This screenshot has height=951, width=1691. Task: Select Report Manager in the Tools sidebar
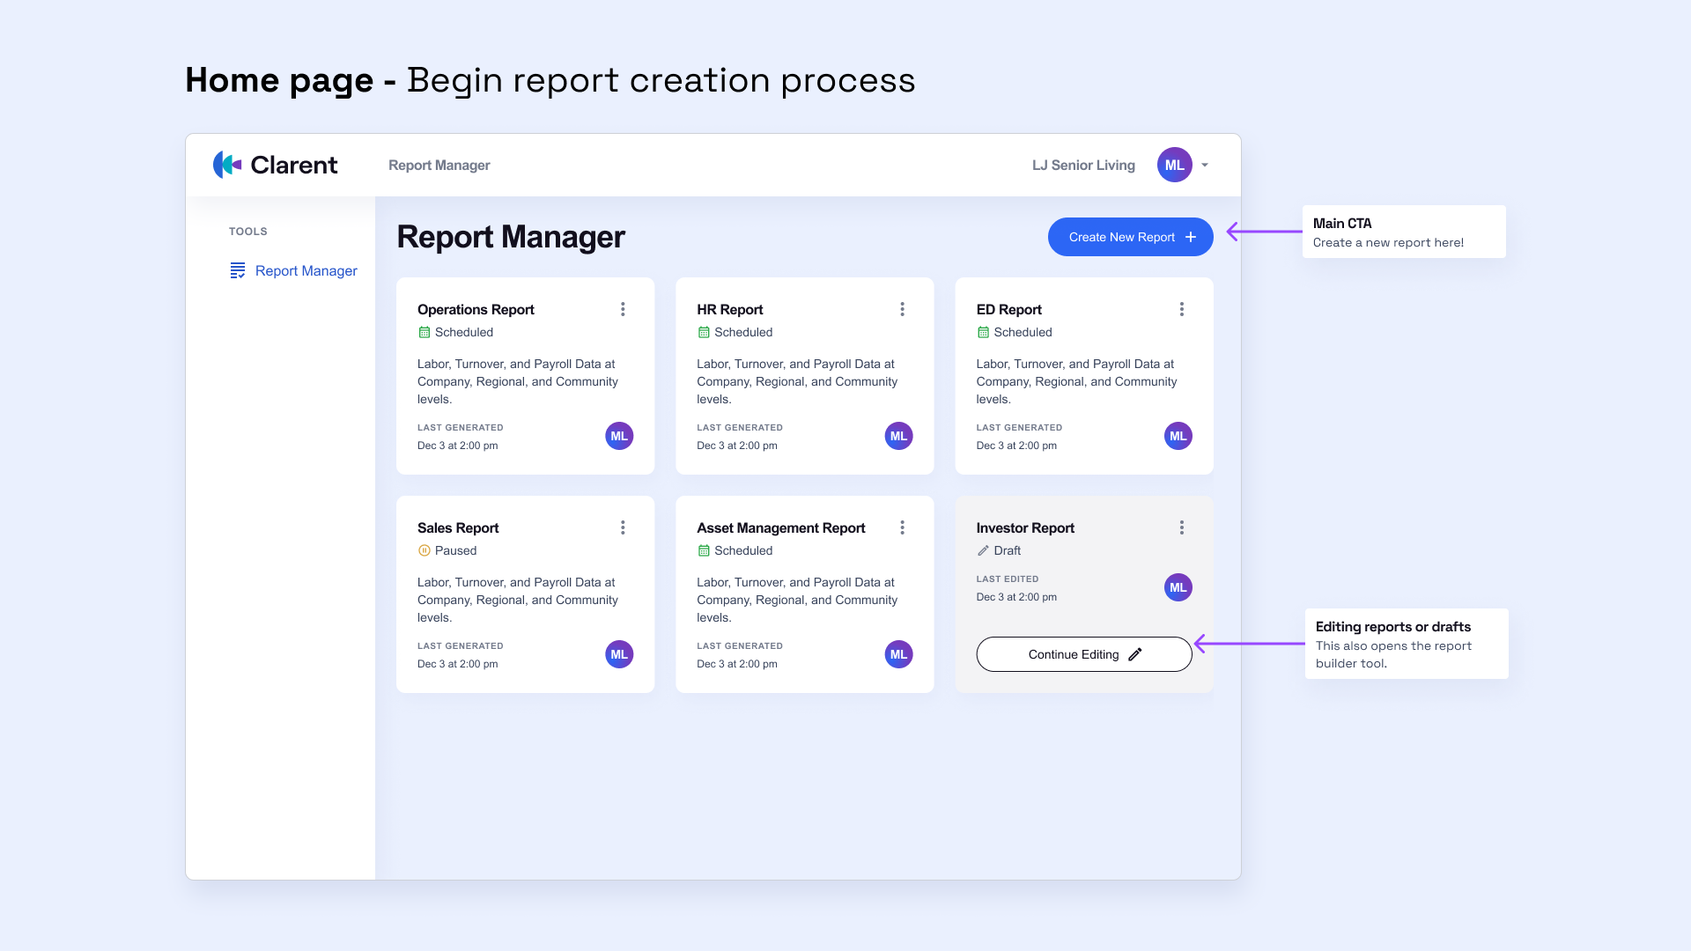pyautogui.click(x=306, y=270)
